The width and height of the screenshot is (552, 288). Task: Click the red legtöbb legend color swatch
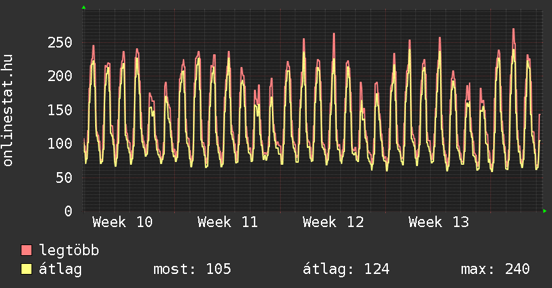point(27,250)
